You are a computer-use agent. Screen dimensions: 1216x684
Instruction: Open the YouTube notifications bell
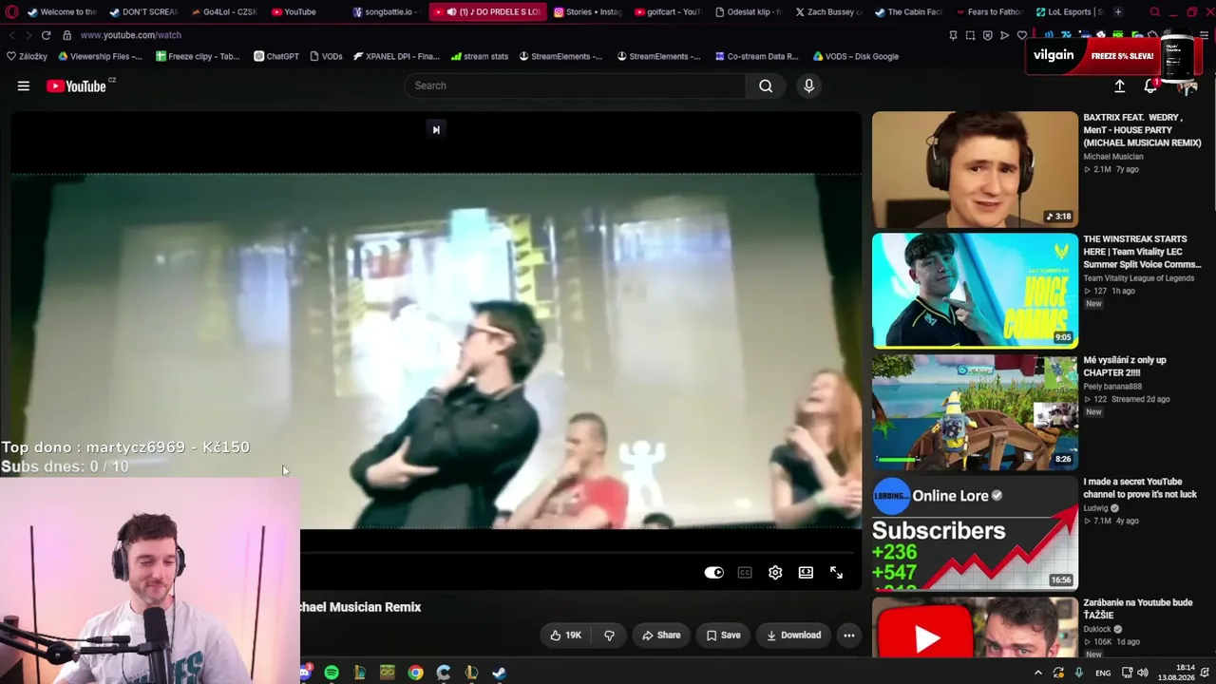coord(1150,85)
